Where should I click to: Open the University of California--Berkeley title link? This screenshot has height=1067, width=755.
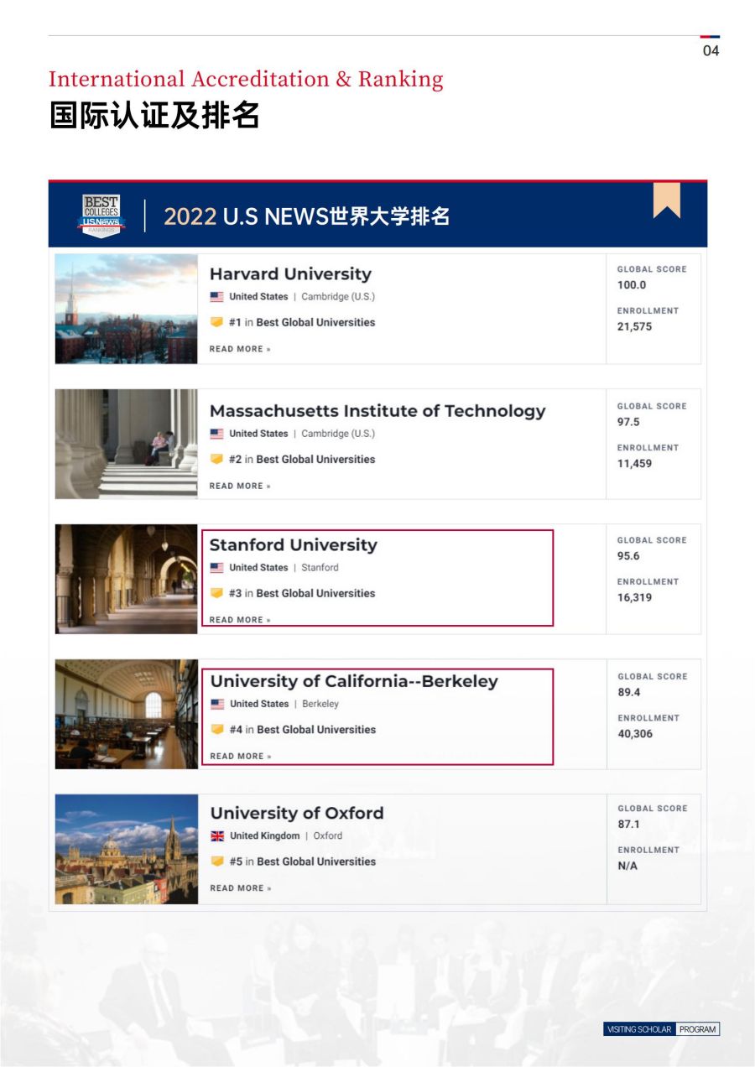(x=354, y=681)
